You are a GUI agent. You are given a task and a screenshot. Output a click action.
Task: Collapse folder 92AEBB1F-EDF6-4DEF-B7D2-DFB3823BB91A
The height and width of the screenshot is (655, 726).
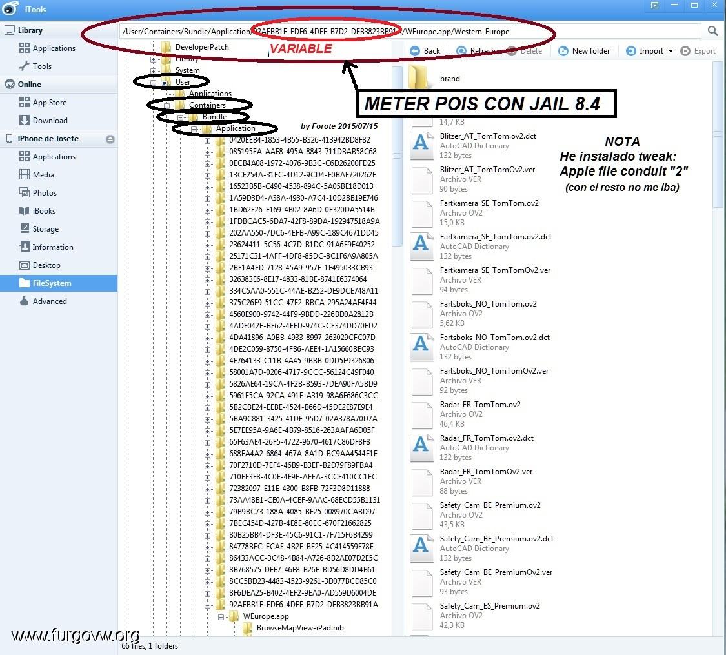pyautogui.click(x=207, y=605)
